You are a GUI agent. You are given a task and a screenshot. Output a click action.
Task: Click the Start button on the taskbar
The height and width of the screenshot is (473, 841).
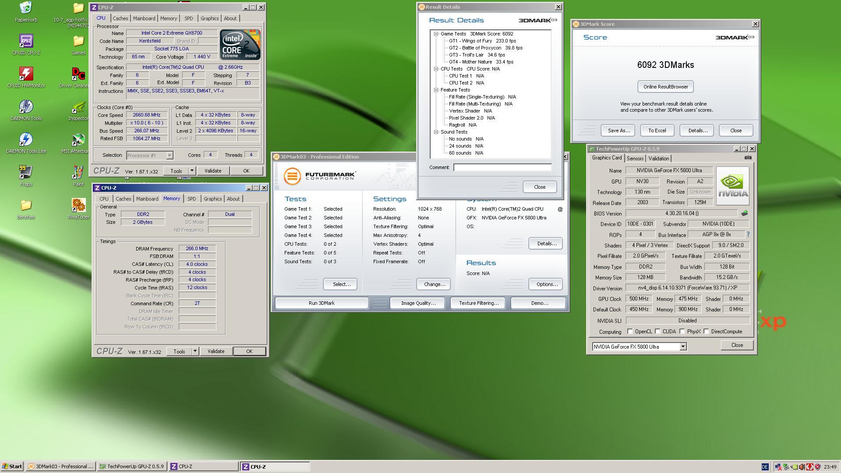click(12, 466)
